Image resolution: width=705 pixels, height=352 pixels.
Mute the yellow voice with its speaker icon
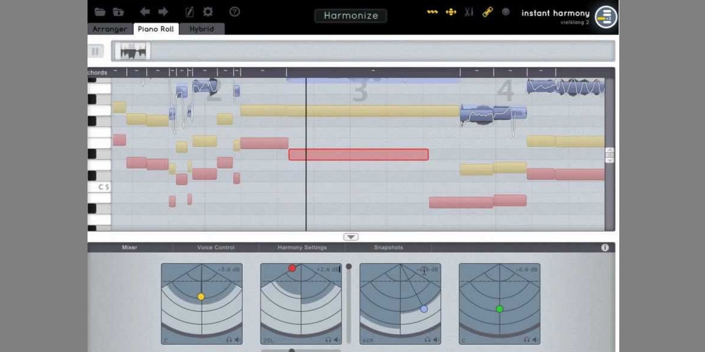click(x=237, y=340)
